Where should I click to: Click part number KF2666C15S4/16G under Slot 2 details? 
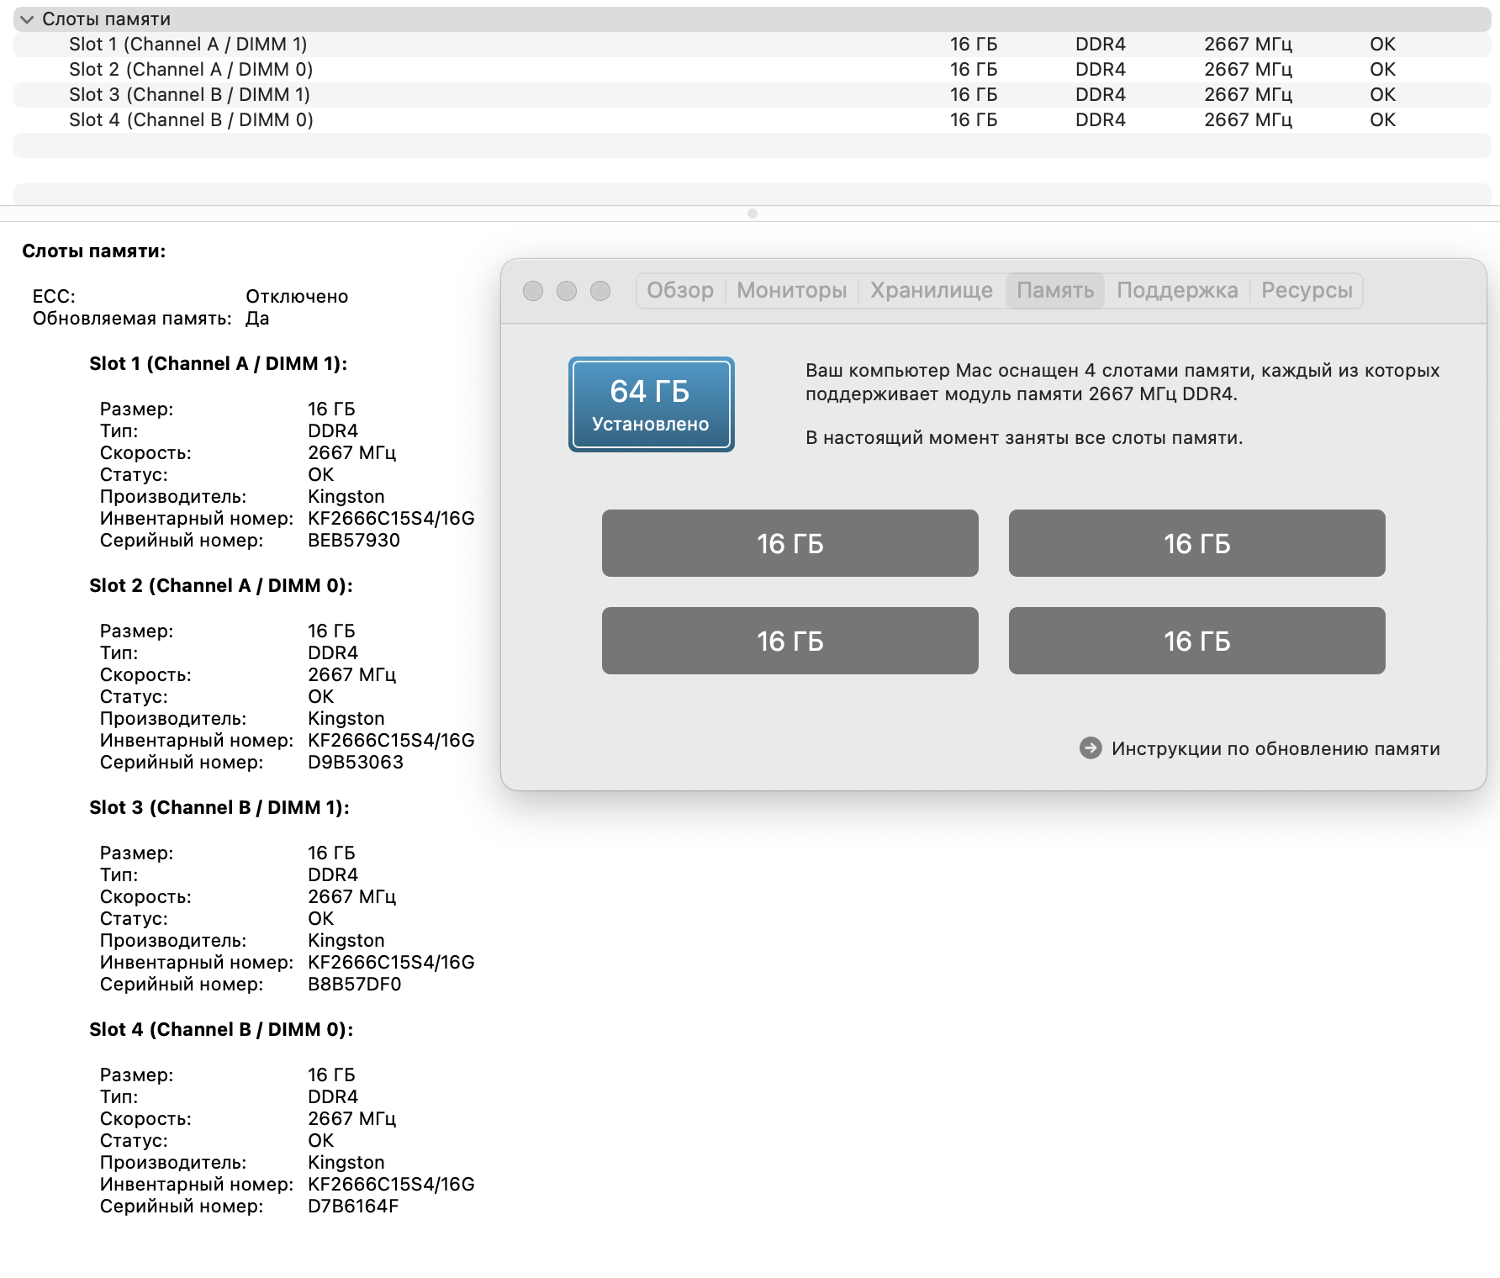391,741
